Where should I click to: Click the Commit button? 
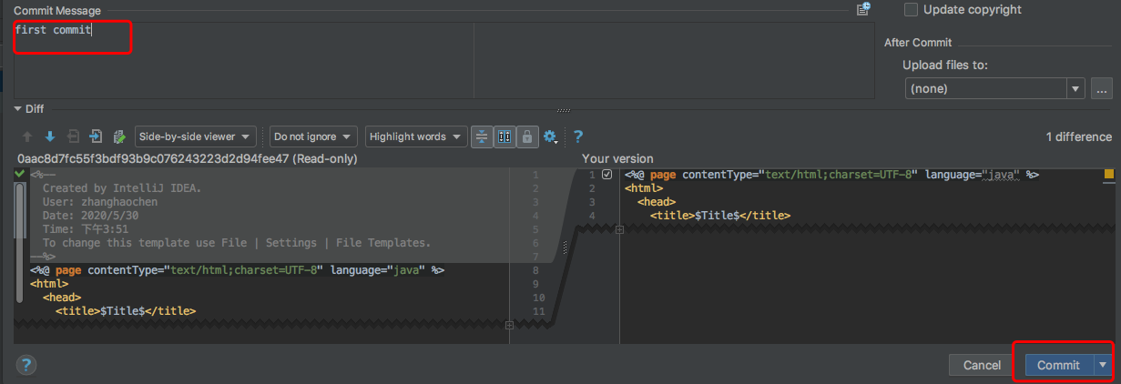(1058, 365)
